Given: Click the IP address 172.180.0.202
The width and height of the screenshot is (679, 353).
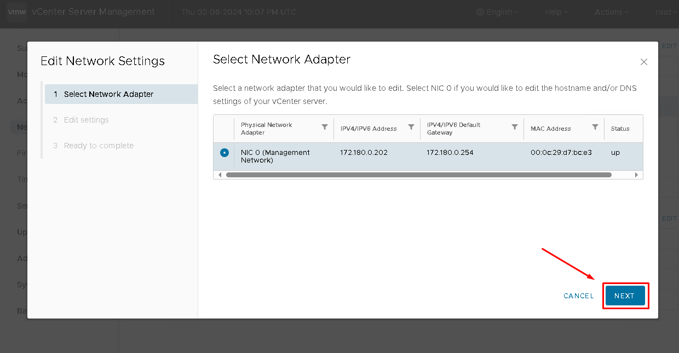Looking at the screenshot, I should [x=364, y=153].
